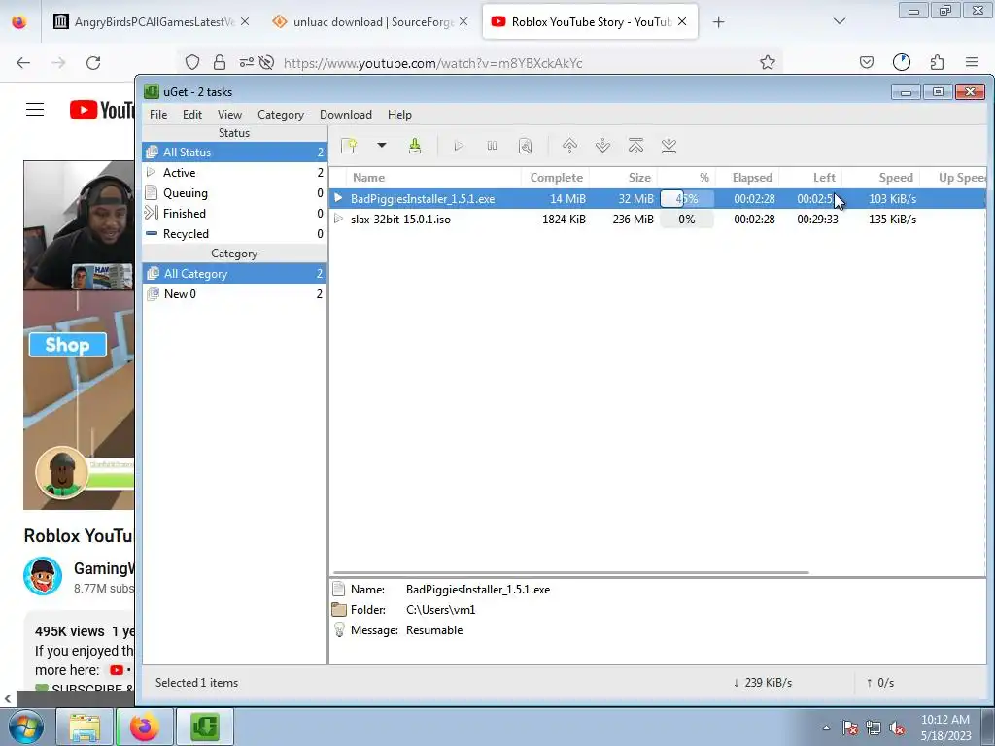Click the slax iso 0% progress bar
Image resolution: width=995 pixels, height=746 pixels.
pos(687,219)
